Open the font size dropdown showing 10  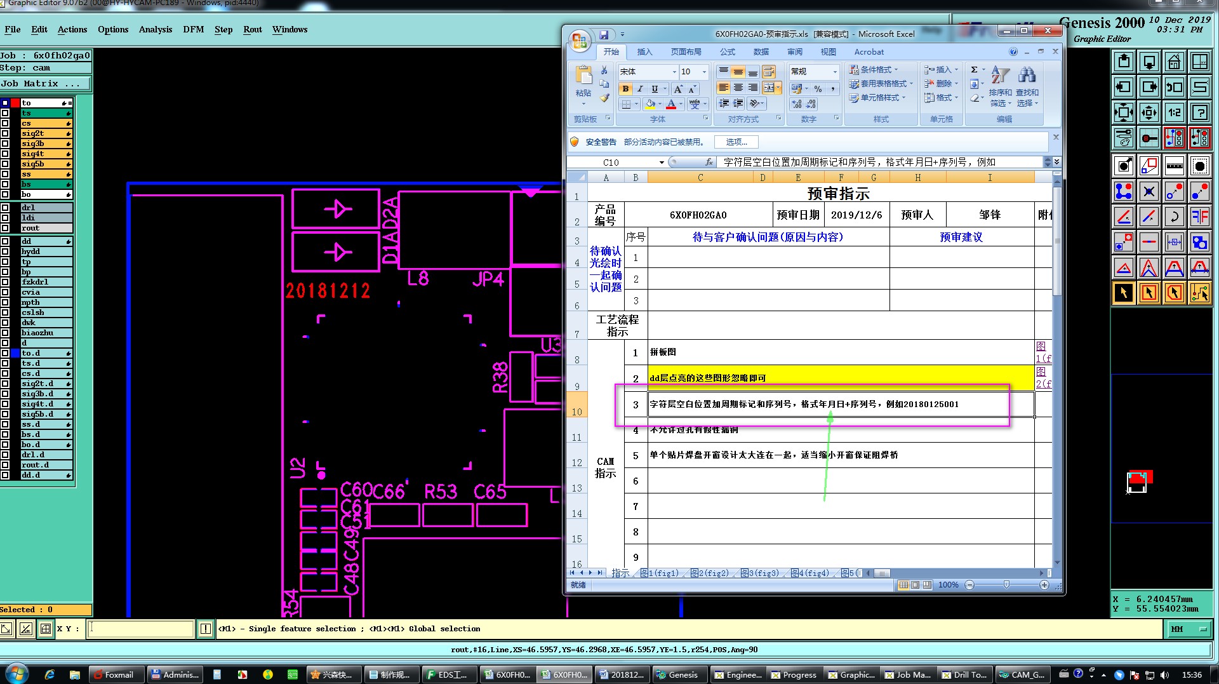[704, 72]
